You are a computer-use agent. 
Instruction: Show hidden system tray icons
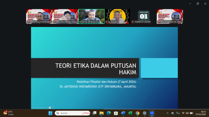168,113
